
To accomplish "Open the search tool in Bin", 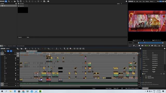I will pos(9,1).
